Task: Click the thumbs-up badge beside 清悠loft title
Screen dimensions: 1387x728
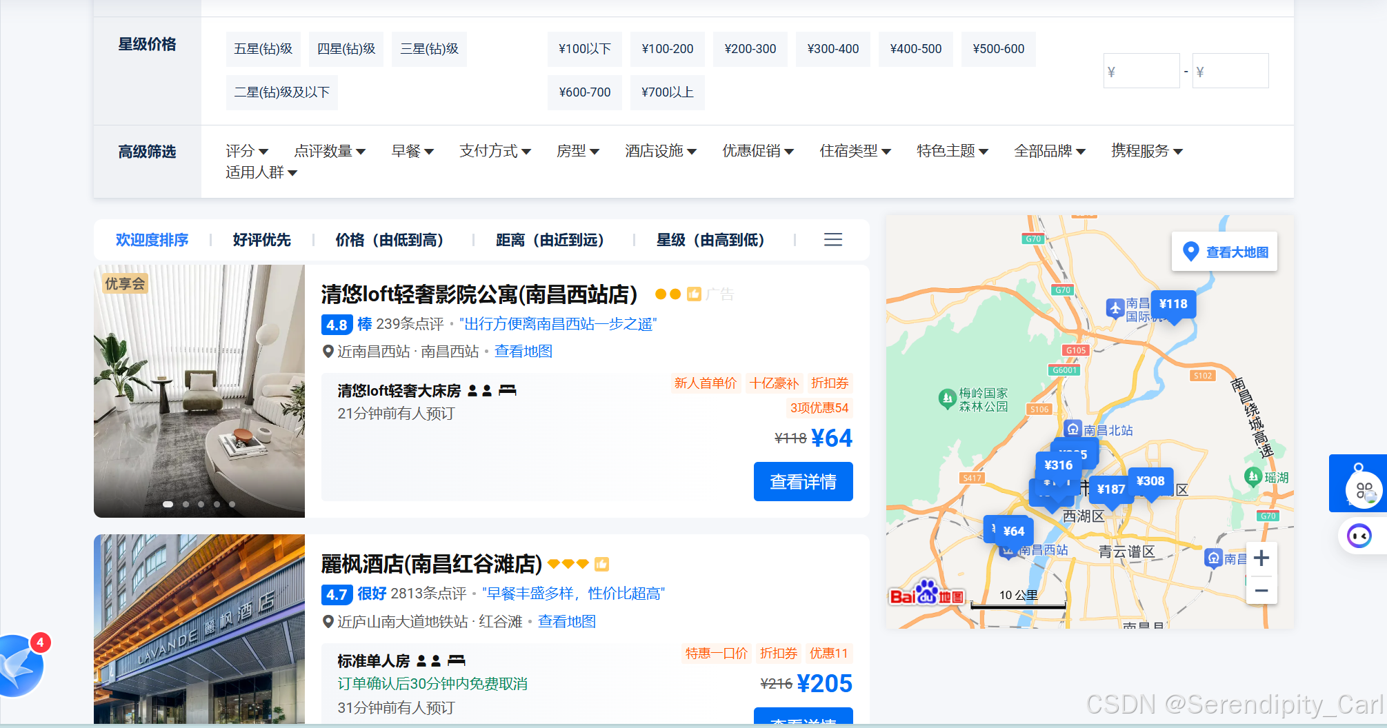Action: point(694,294)
